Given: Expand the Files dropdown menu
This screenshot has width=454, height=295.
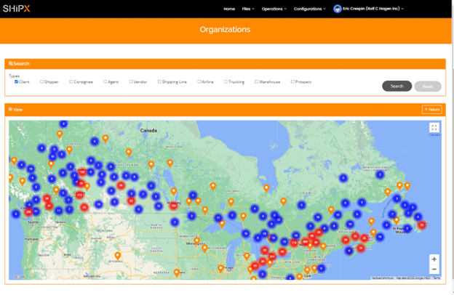Looking at the screenshot, I should coord(248,9).
